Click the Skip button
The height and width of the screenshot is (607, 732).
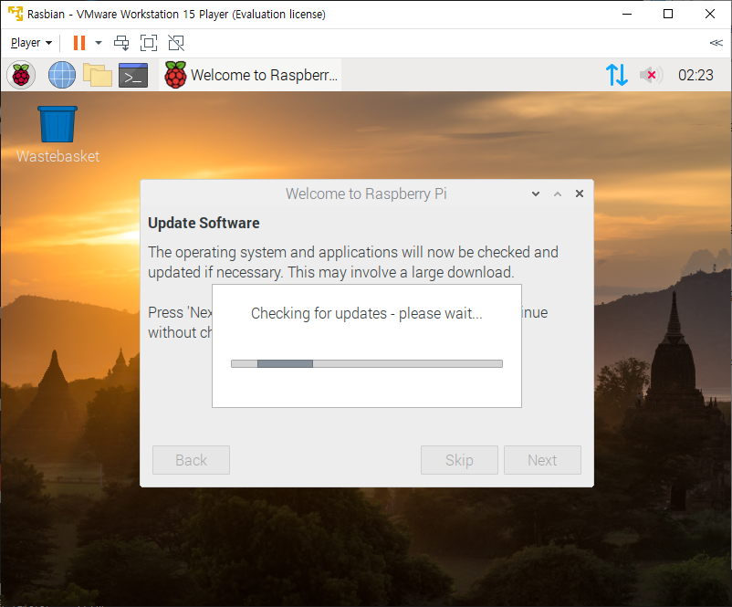[459, 460]
